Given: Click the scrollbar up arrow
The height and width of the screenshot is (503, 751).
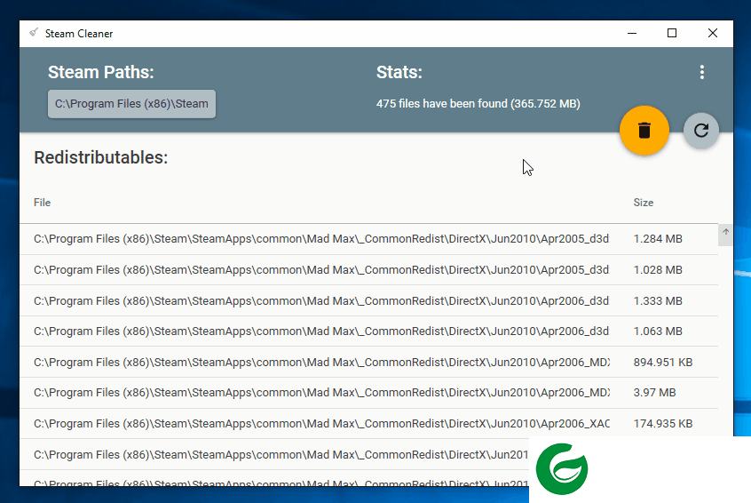Looking at the screenshot, I should [x=725, y=232].
